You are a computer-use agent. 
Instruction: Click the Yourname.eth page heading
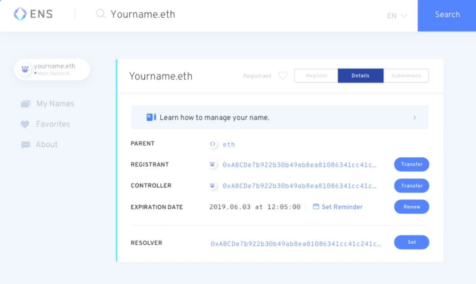tap(161, 76)
